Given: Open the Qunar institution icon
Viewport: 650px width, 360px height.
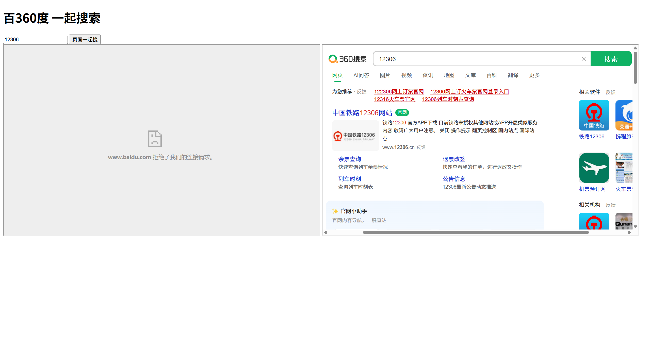Looking at the screenshot, I should pyautogui.click(x=624, y=221).
